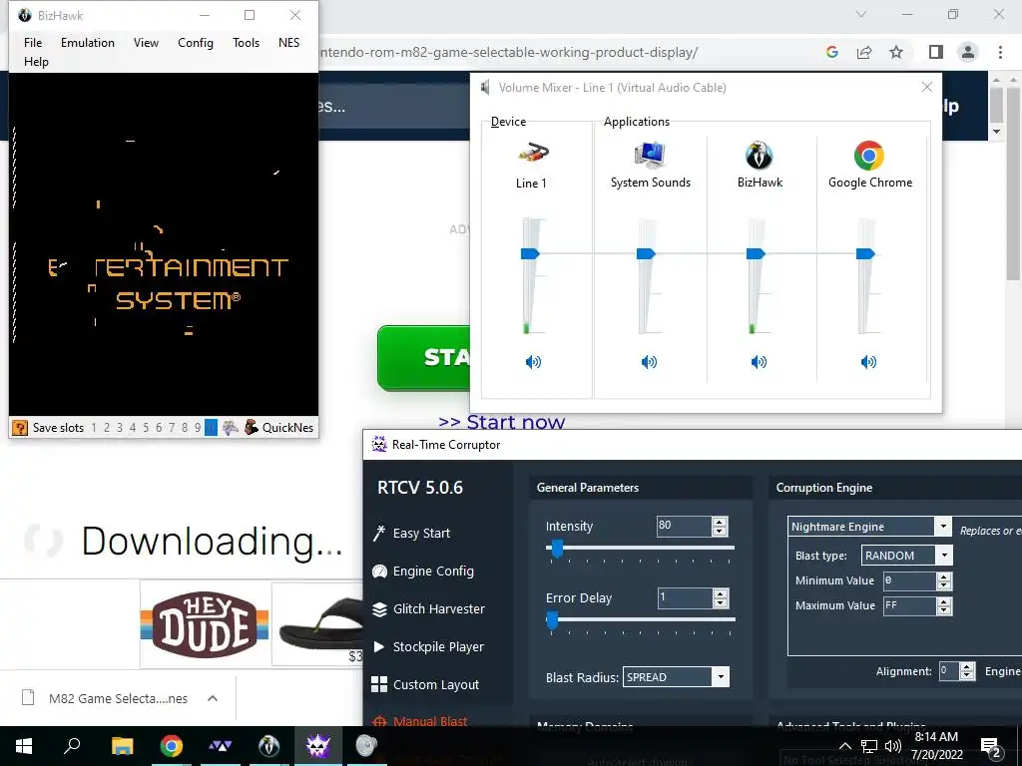Viewport: 1022px width, 766px height.
Task: Open File Explorer from taskbar
Action: [x=122, y=746]
